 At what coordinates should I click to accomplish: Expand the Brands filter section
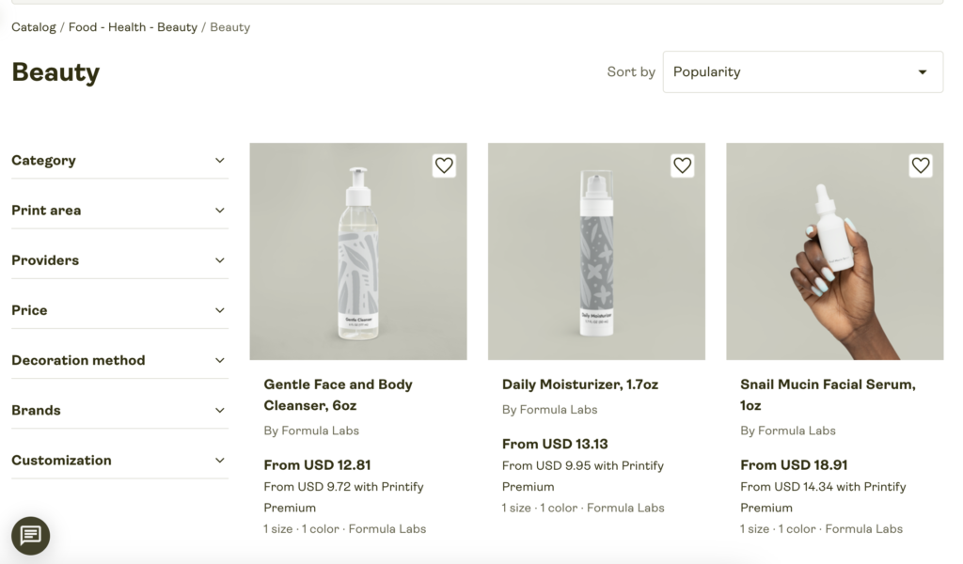point(119,410)
